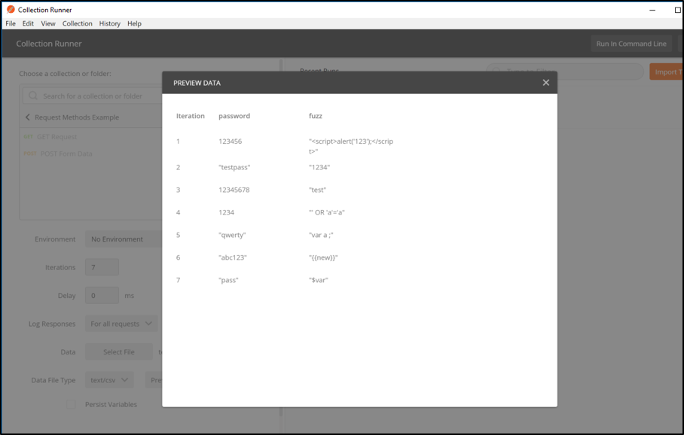This screenshot has height=435, width=684.
Task: Click the Delay input field
Action: point(102,295)
